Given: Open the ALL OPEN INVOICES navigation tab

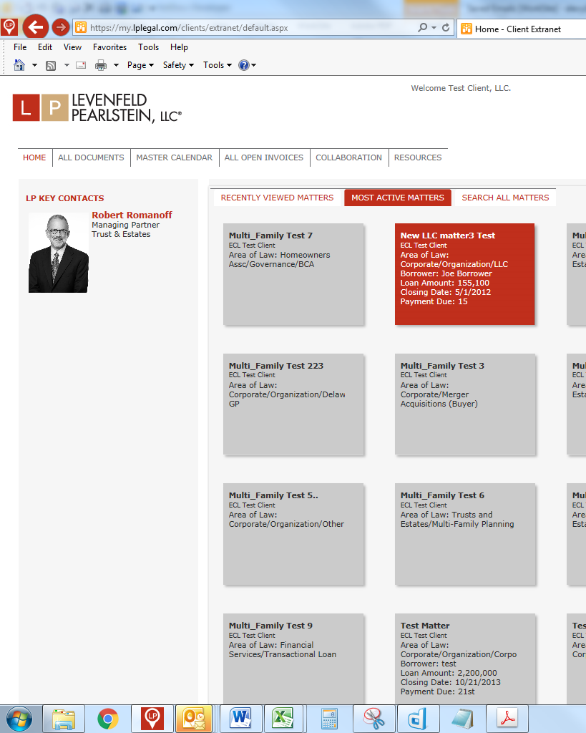Looking at the screenshot, I should tap(264, 157).
